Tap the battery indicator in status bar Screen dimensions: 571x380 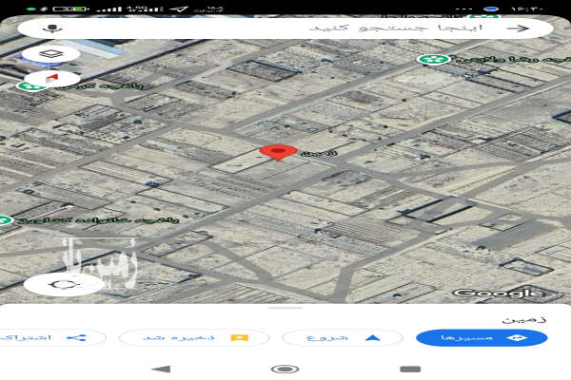click(x=70, y=9)
